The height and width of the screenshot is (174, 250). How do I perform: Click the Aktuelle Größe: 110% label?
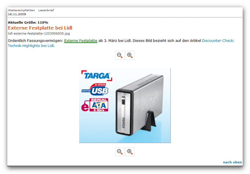[28, 22]
